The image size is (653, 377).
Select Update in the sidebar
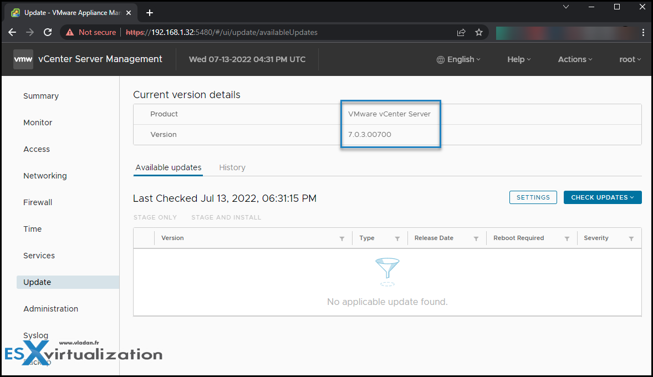pyautogui.click(x=68, y=282)
